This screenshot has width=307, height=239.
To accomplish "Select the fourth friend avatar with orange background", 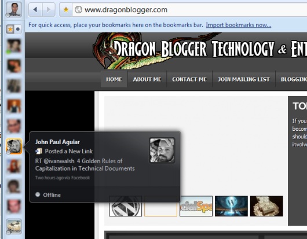I will coord(14,106).
